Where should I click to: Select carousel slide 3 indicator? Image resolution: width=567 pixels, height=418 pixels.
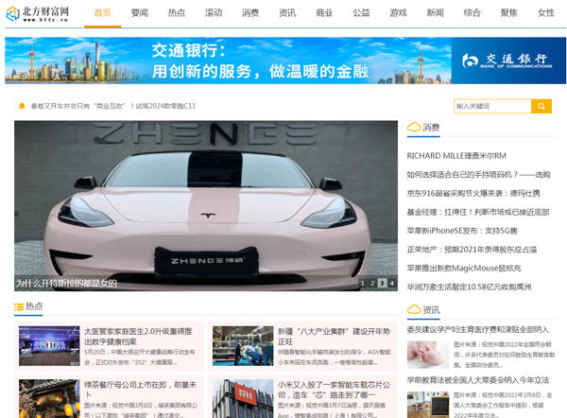point(382,283)
